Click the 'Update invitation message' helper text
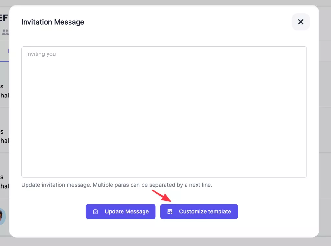331x246 pixels. pyautogui.click(x=117, y=185)
